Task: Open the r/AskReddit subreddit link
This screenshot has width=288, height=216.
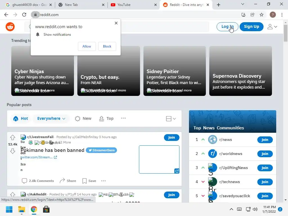Action: click(x=37, y=194)
